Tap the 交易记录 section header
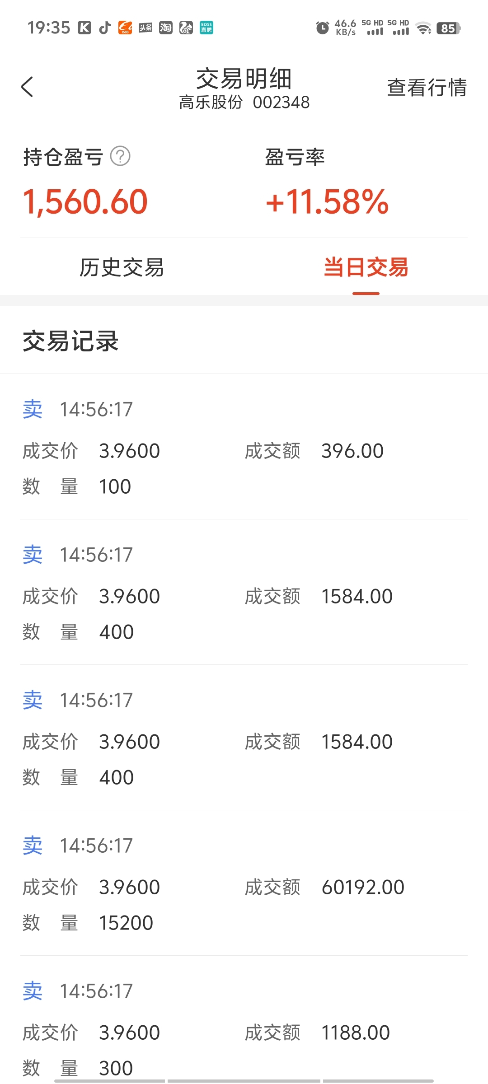 pos(71,341)
